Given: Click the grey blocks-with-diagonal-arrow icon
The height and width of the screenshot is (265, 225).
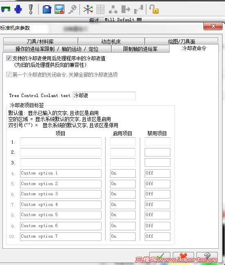Looking at the screenshot, I should coord(139,9).
